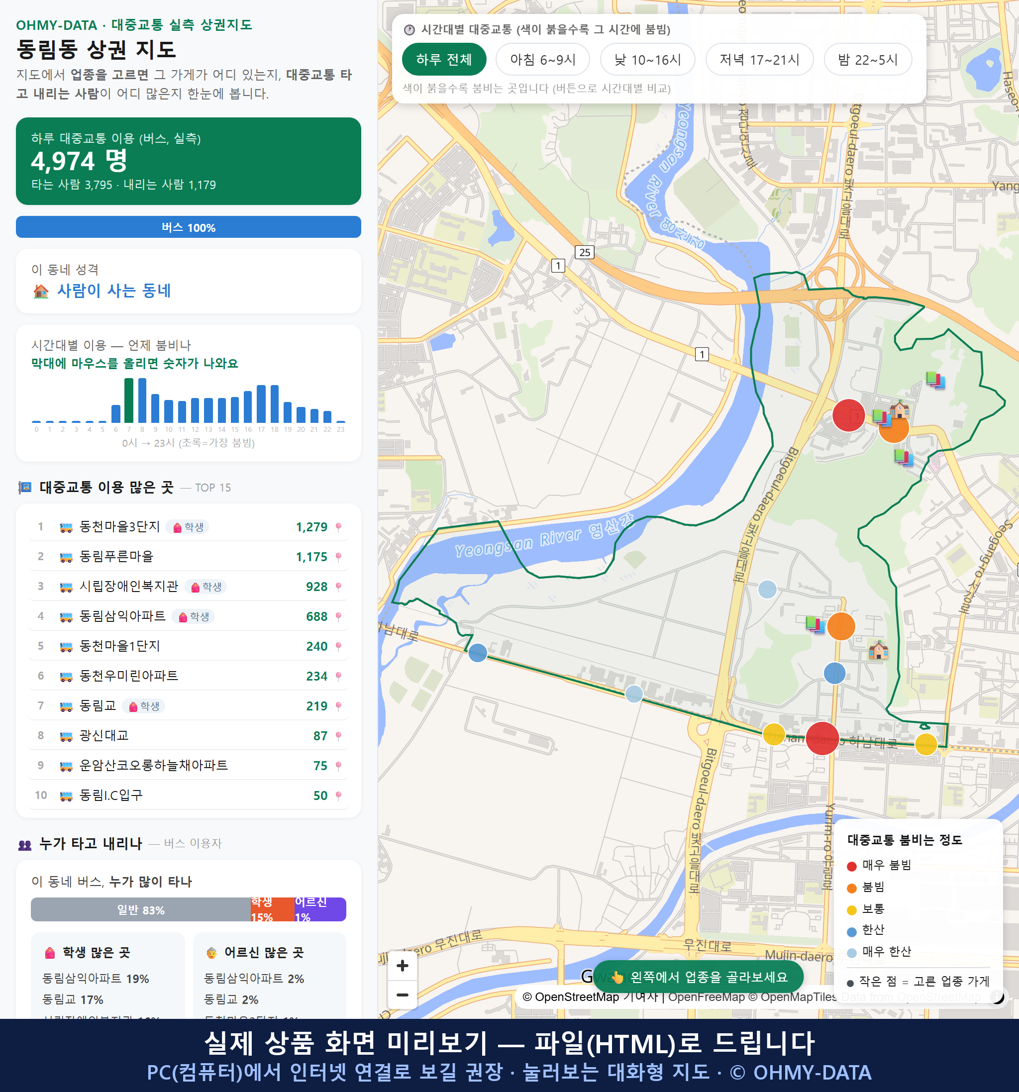
Task: Select the 동천우미린아파트 list row name
Action: pos(128,676)
